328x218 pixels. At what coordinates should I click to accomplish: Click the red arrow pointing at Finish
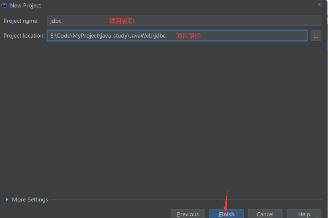(226, 199)
